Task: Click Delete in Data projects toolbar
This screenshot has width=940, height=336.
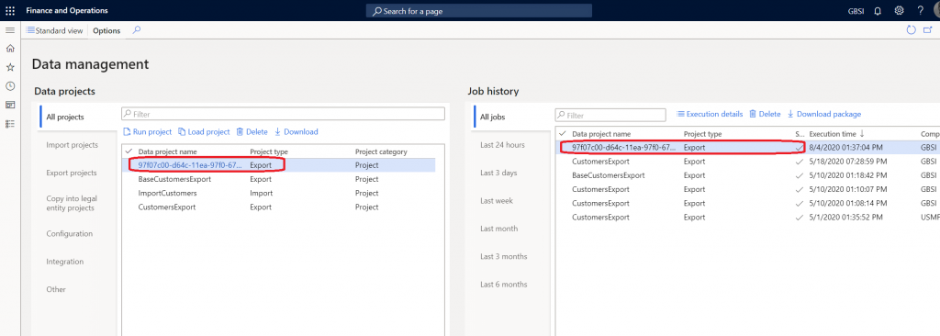Action: click(x=252, y=132)
